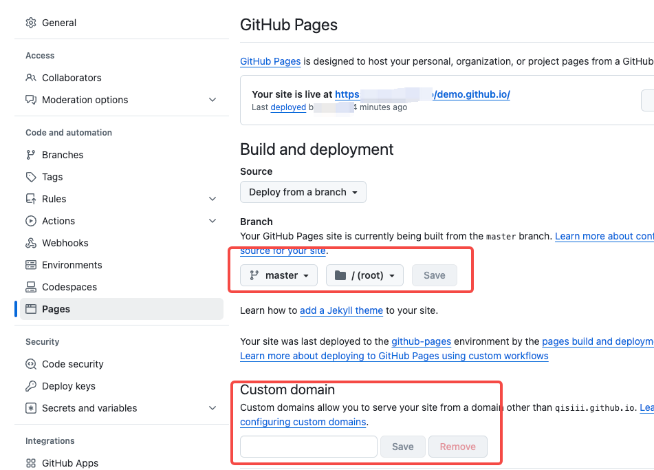Open Learn more about configuring source link
This screenshot has height=470, width=654.
[x=604, y=236]
